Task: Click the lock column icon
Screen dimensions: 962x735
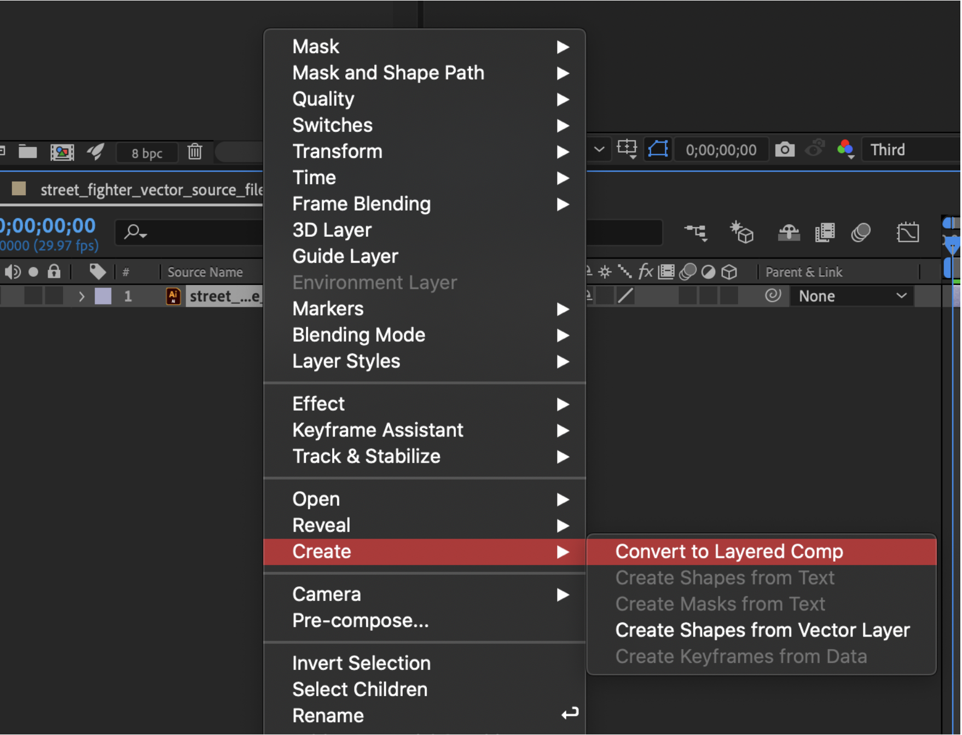Action: (x=54, y=271)
